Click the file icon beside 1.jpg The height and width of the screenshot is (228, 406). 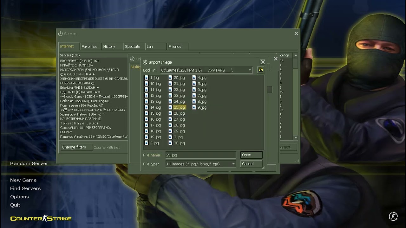click(x=146, y=78)
